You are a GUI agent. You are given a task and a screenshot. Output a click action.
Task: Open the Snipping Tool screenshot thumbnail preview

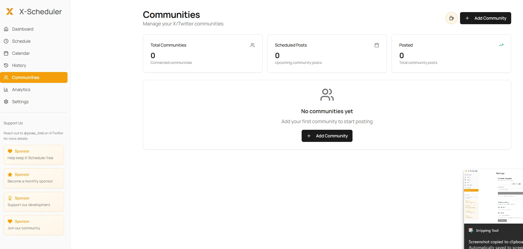pos(493,196)
